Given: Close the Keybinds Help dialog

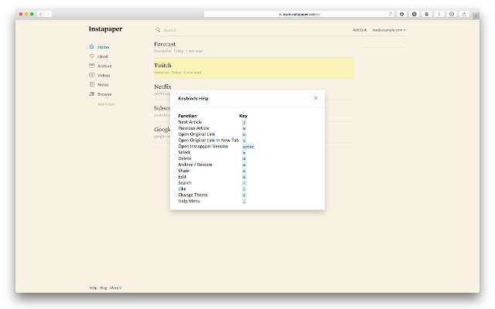Looking at the screenshot, I should pyautogui.click(x=316, y=98).
